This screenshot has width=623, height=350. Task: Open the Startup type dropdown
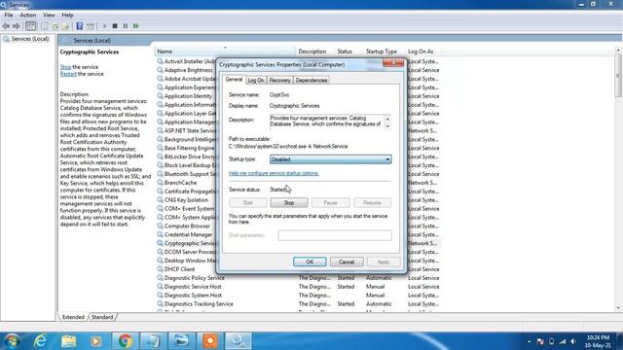tap(331, 159)
